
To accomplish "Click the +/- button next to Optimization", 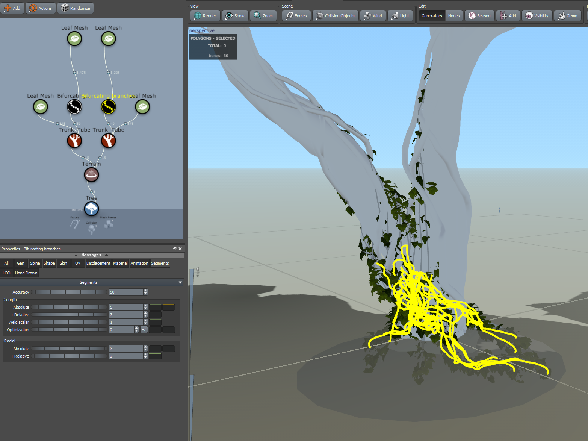I will point(144,329).
